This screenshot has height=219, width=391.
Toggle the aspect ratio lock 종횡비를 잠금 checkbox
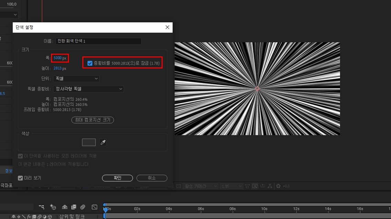[x=90, y=63]
